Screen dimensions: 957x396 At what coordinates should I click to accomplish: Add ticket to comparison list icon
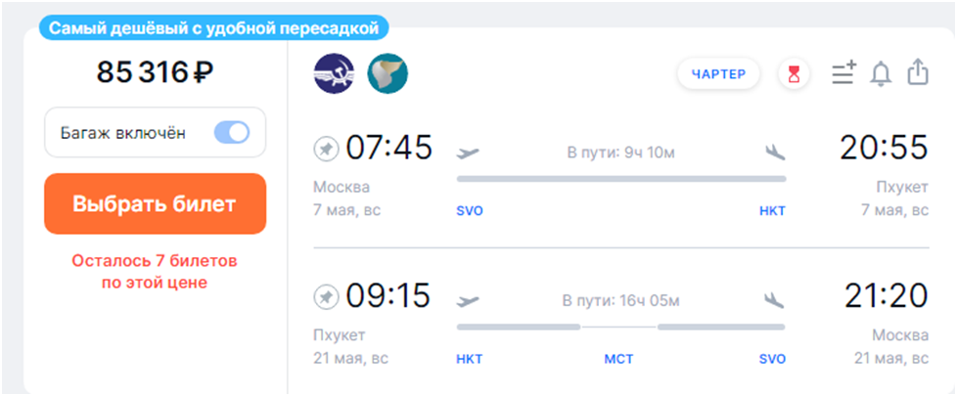843,73
